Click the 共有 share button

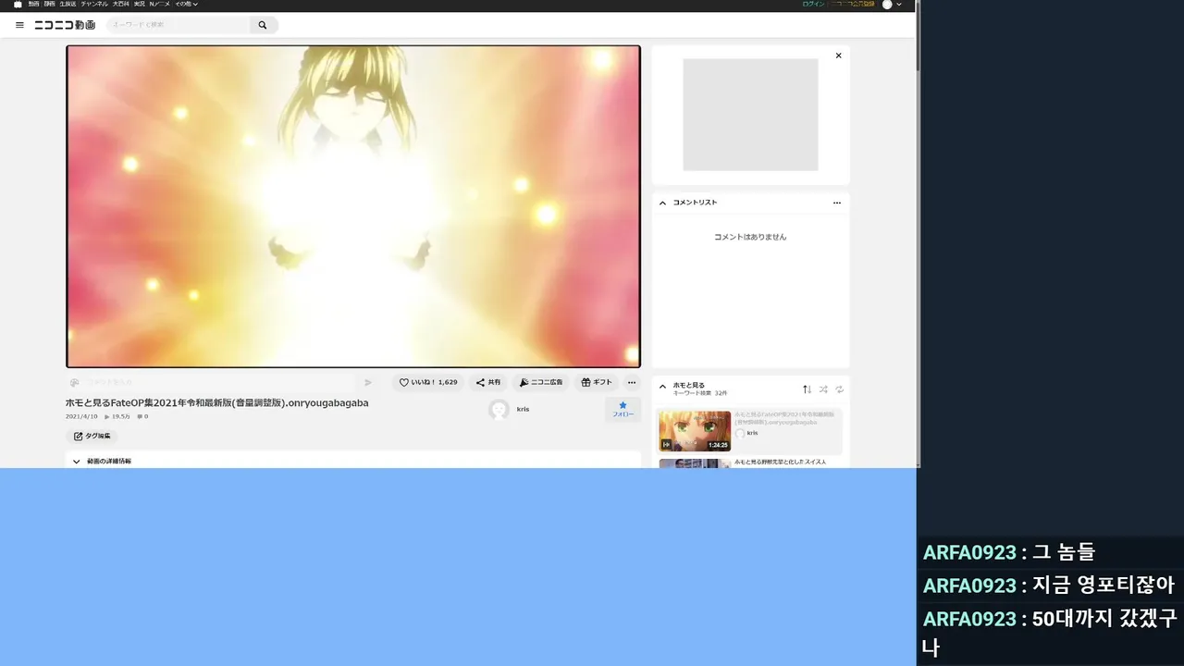488,382
